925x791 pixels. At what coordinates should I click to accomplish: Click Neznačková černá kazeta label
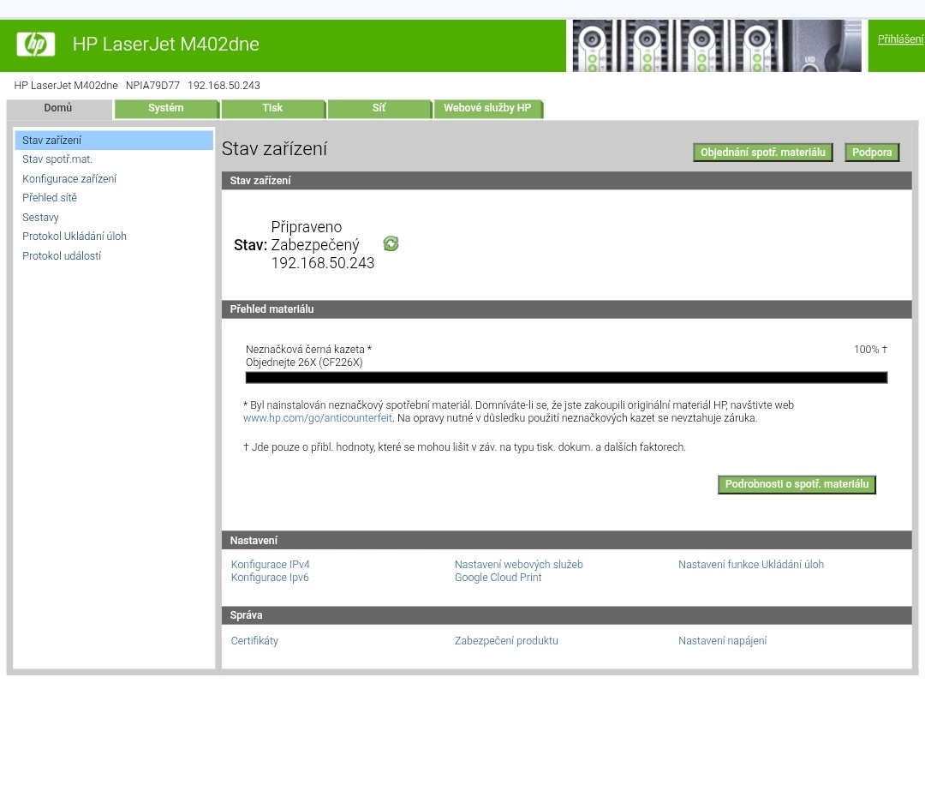click(308, 350)
